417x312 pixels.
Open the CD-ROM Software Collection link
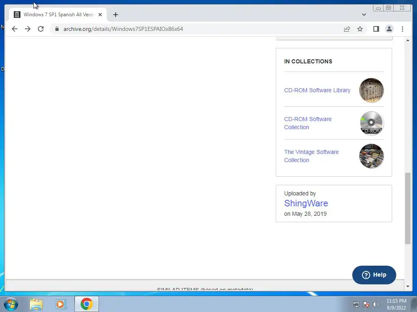coord(308,123)
